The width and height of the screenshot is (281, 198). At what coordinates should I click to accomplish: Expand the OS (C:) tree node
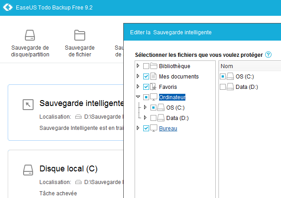click(145, 107)
